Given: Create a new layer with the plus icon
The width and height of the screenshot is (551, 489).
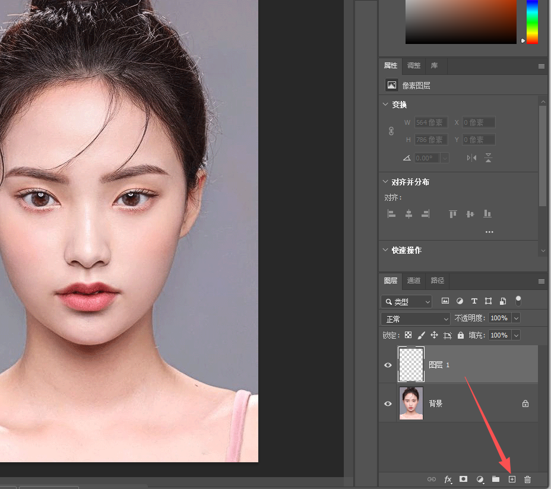Looking at the screenshot, I should tap(512, 479).
